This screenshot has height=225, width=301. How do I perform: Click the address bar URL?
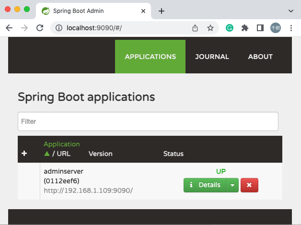[94, 28]
